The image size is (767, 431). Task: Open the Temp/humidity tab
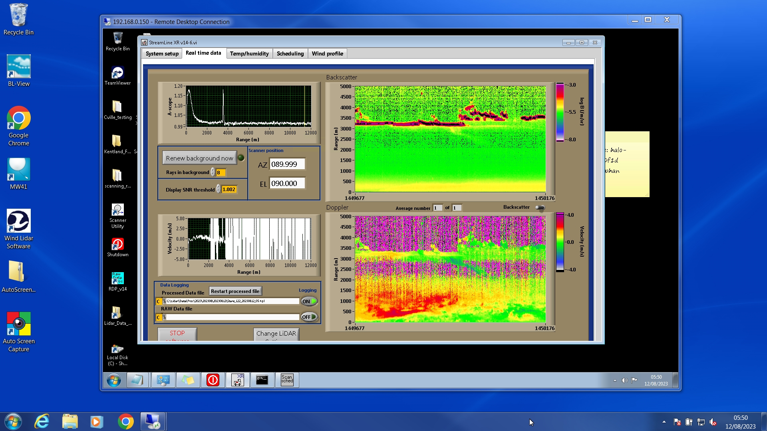[249, 53]
